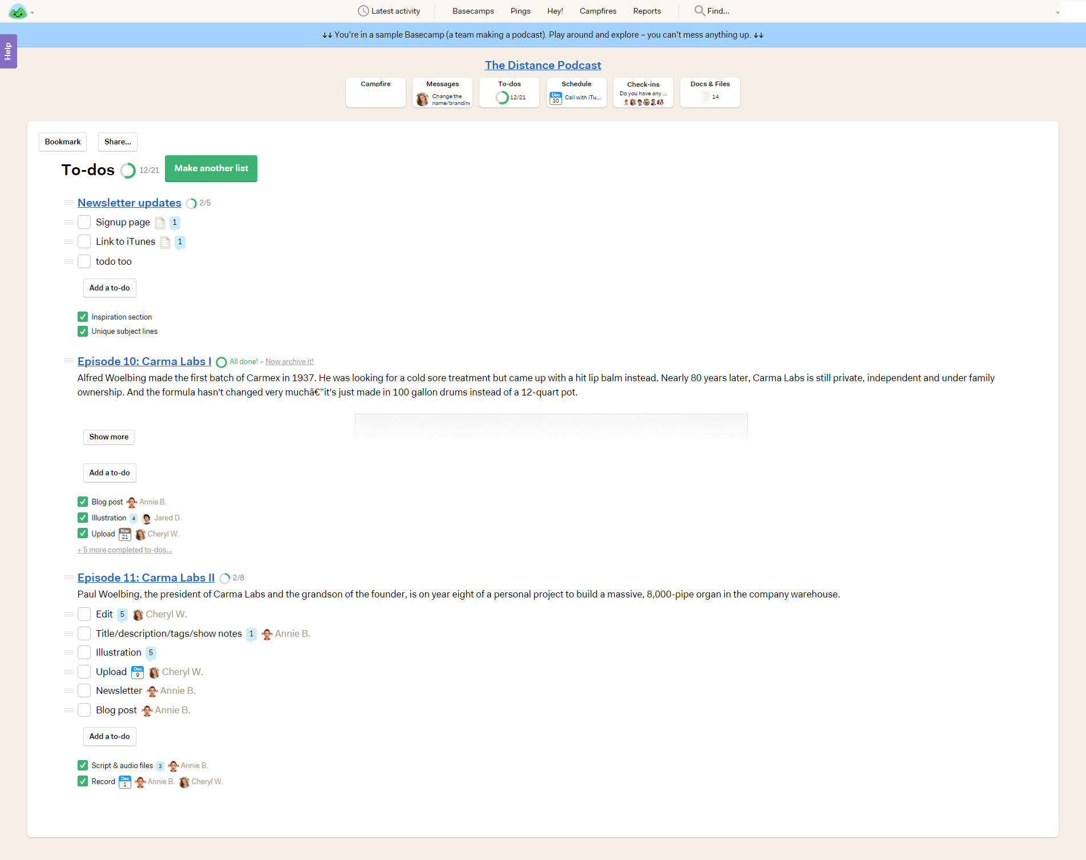
Task: Open the Reports menu
Action: click(647, 11)
